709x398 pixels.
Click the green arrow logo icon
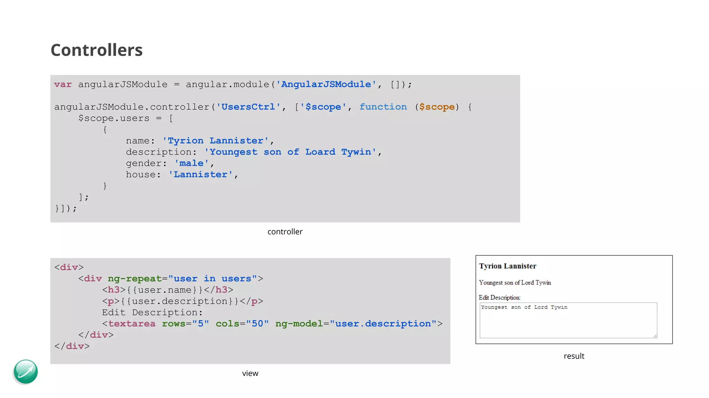coord(26,372)
